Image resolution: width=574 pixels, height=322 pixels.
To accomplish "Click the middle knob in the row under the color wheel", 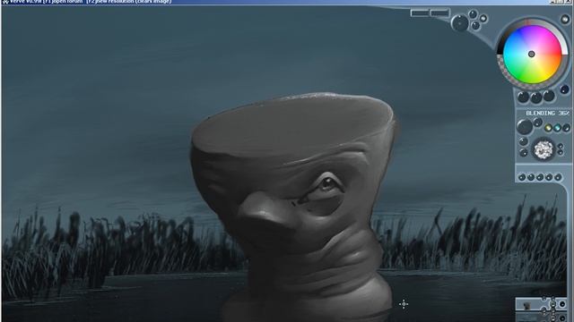I will 536,97.
